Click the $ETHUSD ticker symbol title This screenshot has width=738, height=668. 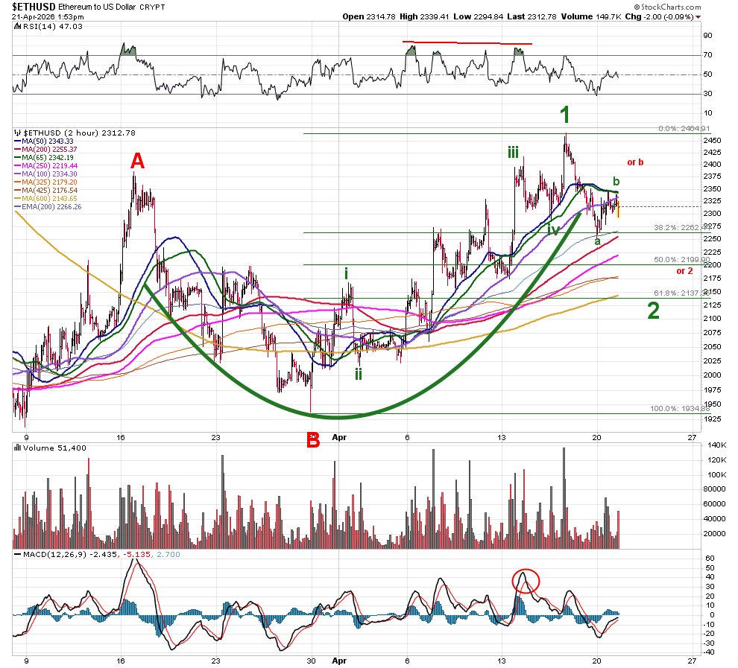(x=34, y=7)
